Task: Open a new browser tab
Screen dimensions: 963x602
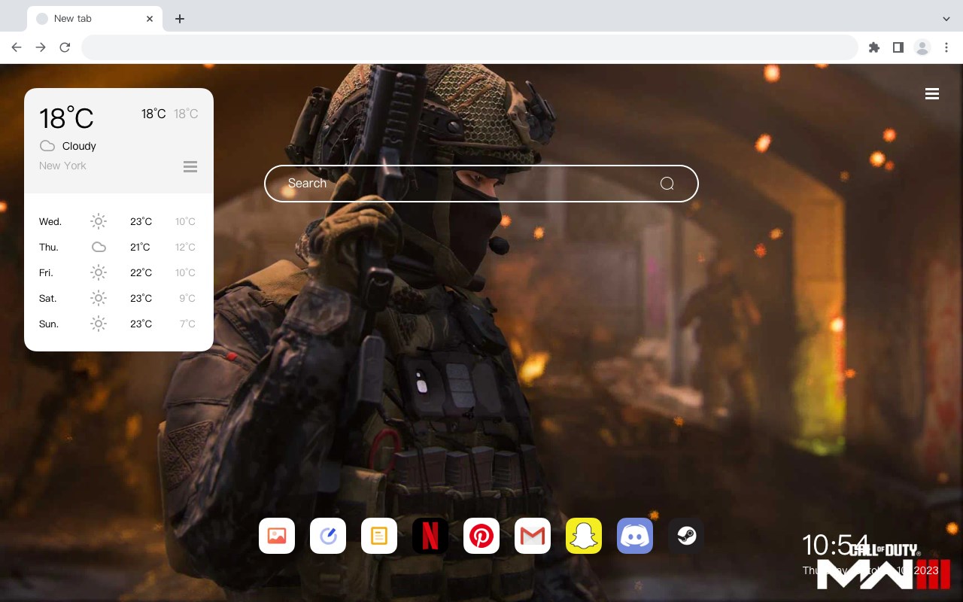Action: 179,19
